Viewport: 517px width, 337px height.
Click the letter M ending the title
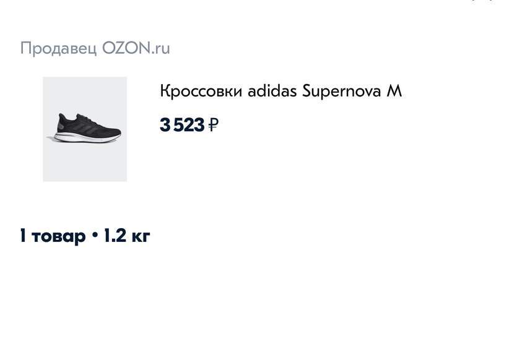click(x=394, y=92)
